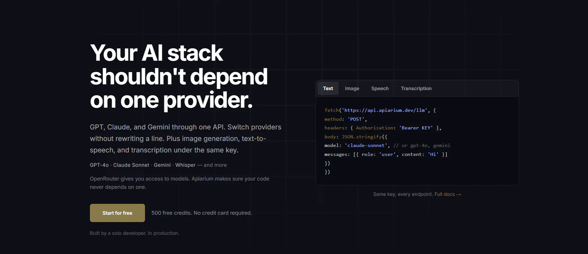Click the messages array code line
Viewport: 588px width, 254px height.
tap(386, 154)
